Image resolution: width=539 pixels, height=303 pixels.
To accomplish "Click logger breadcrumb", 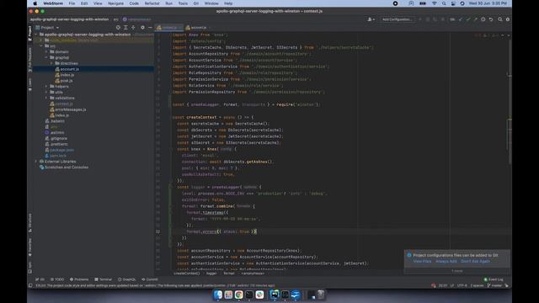I will click(211, 274).
